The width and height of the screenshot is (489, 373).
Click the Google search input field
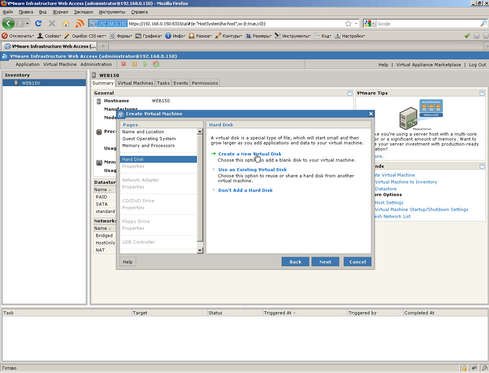tap(428, 23)
